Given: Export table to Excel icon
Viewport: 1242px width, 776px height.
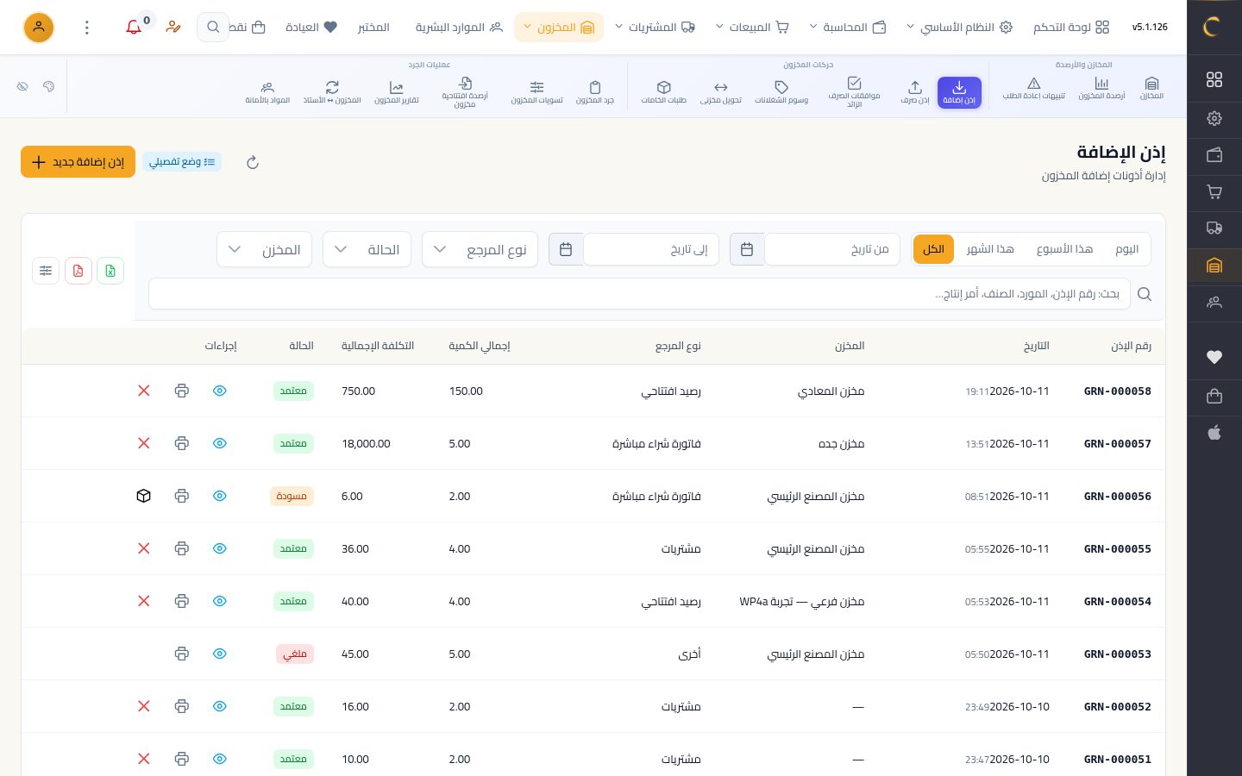Looking at the screenshot, I should click(110, 271).
